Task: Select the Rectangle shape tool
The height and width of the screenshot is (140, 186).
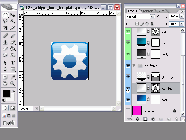Action: click(x=12, y=69)
